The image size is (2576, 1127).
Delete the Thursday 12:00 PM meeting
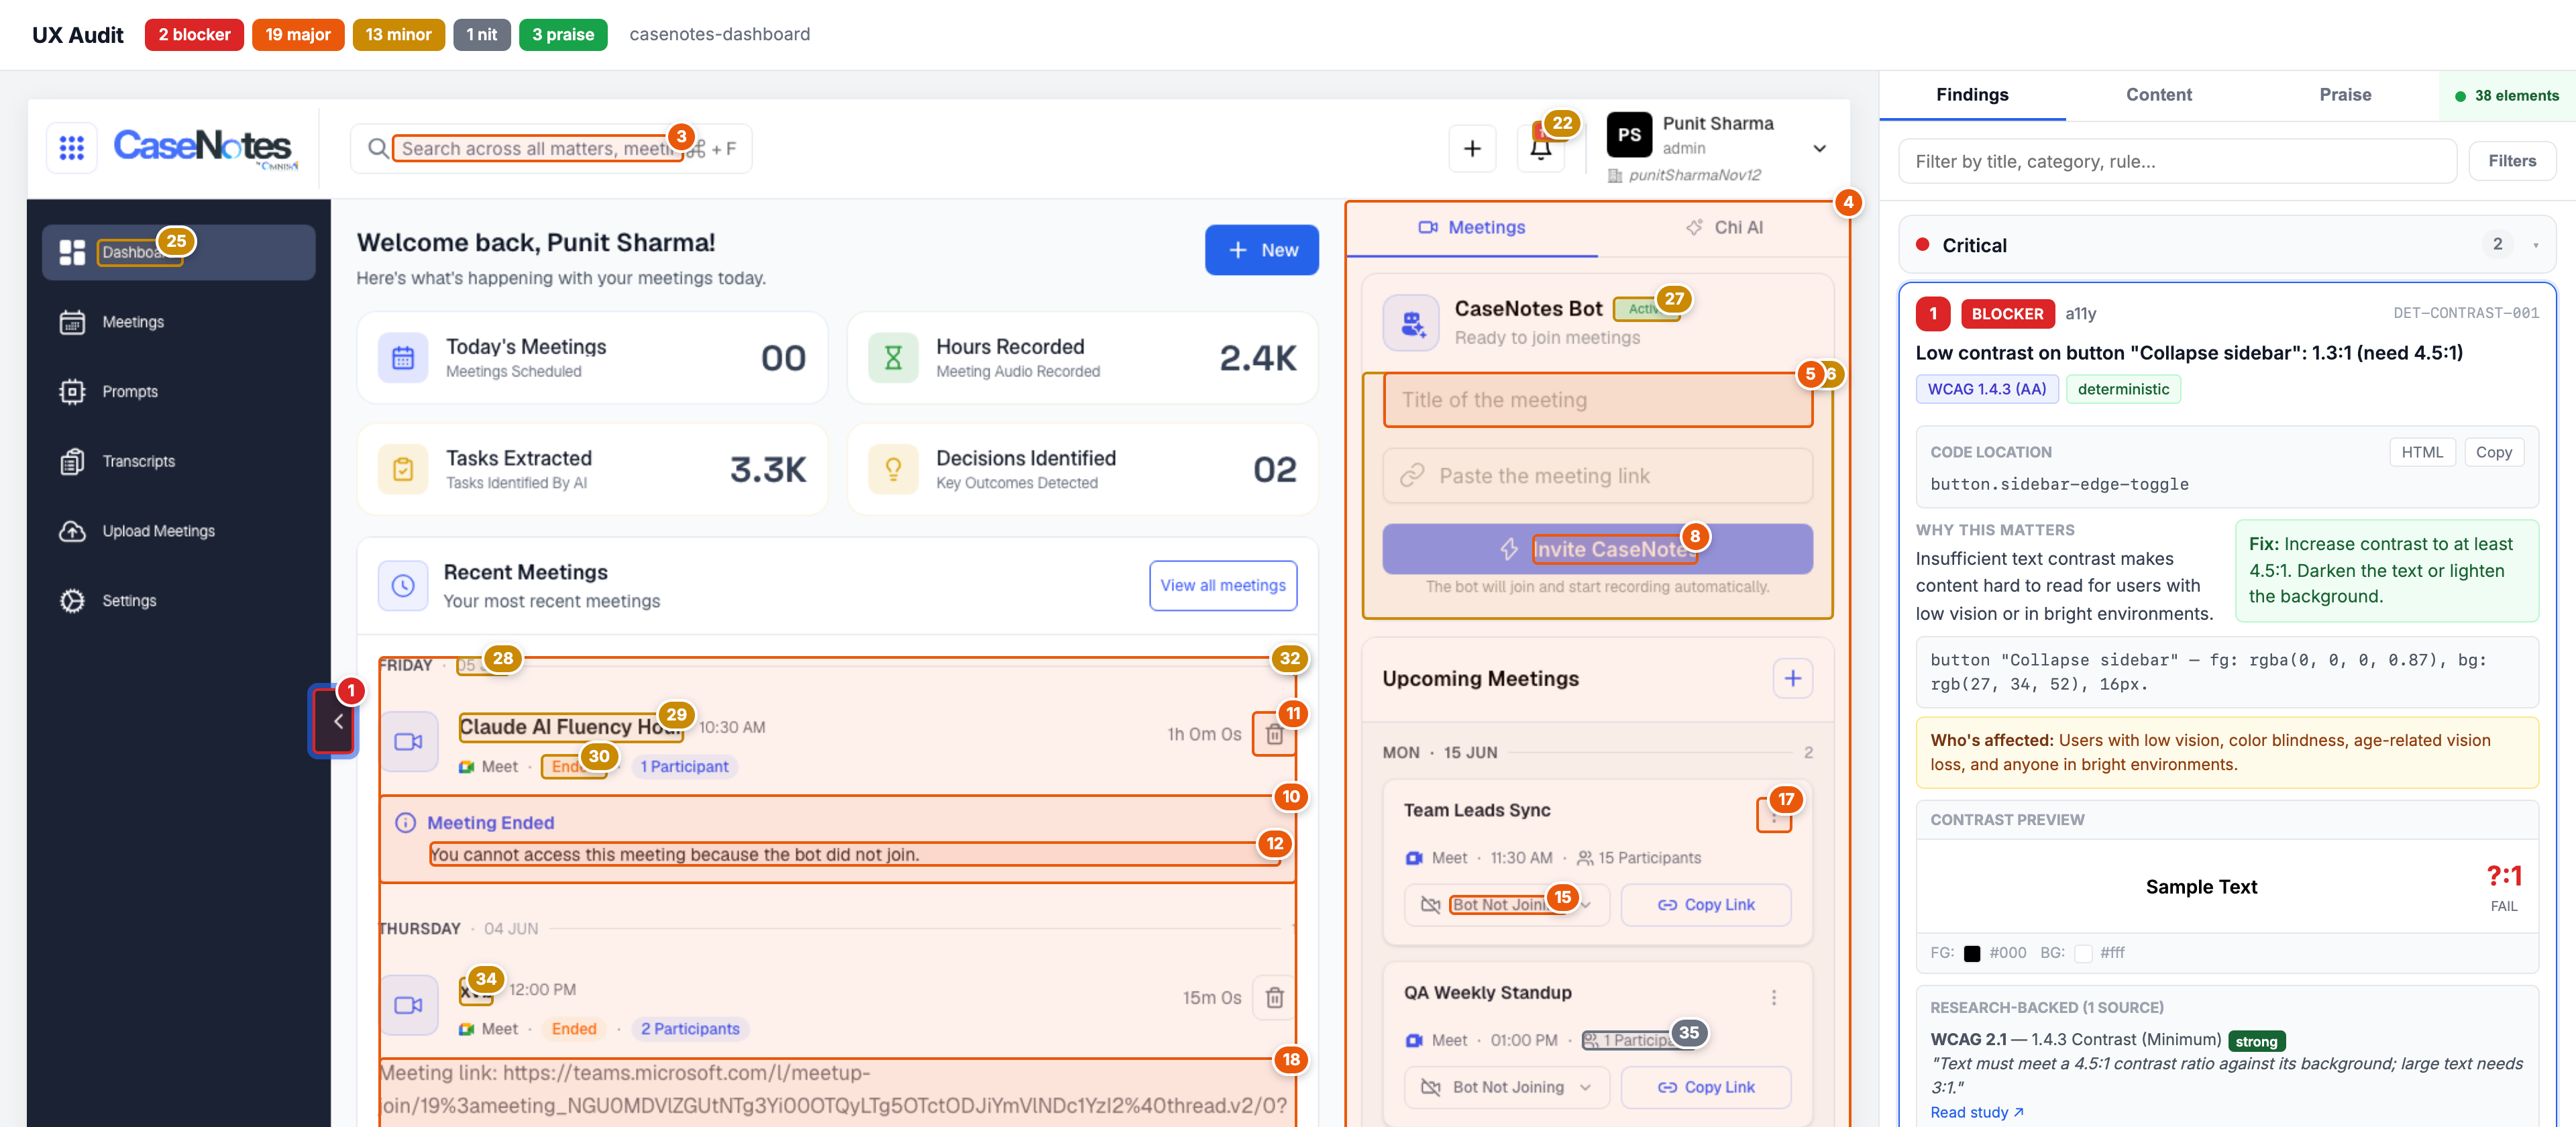(1274, 997)
